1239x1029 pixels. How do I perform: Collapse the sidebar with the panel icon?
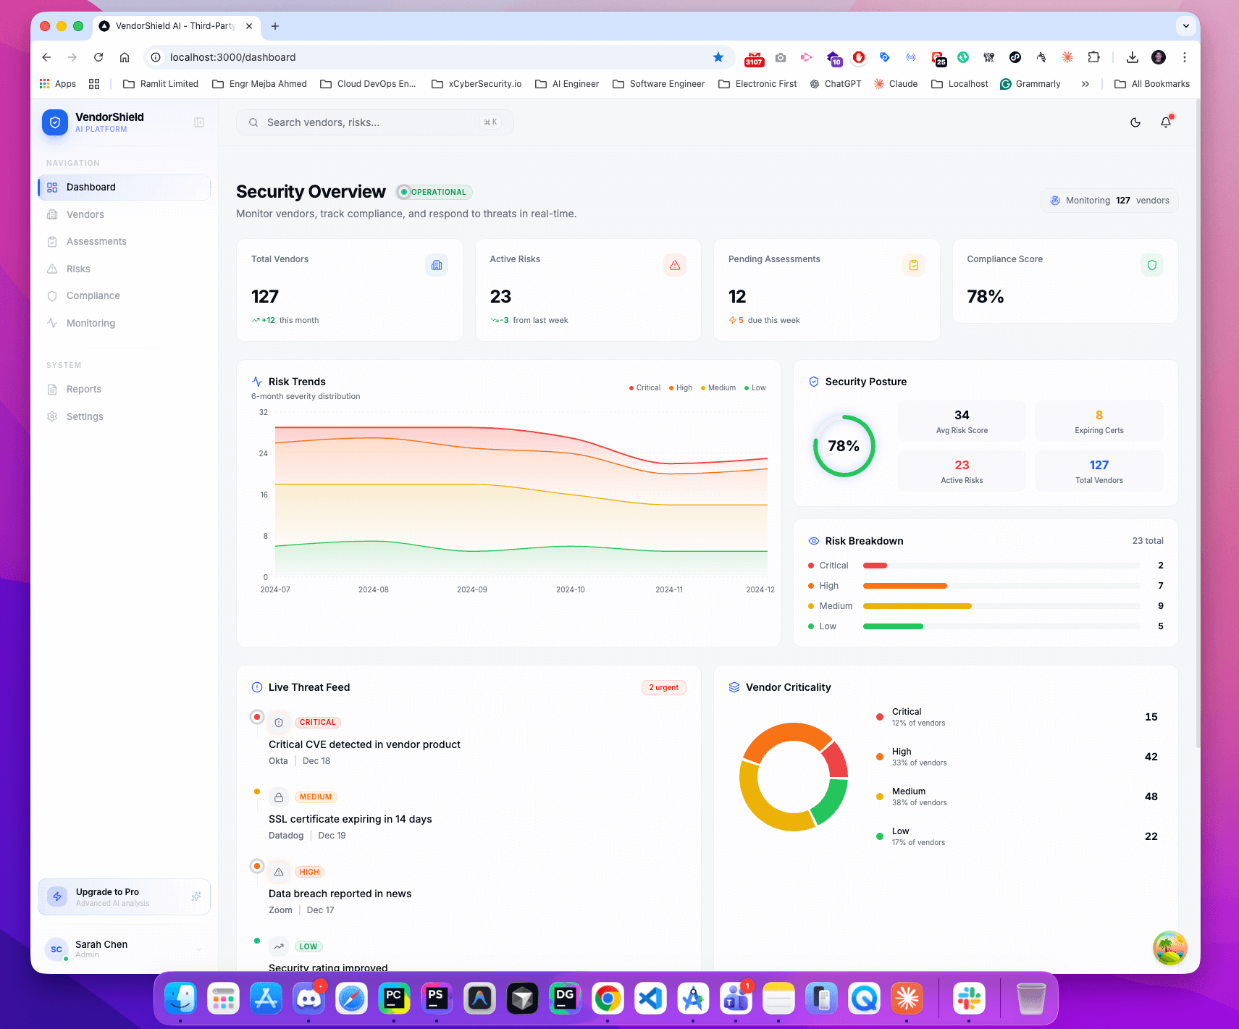[x=198, y=122]
